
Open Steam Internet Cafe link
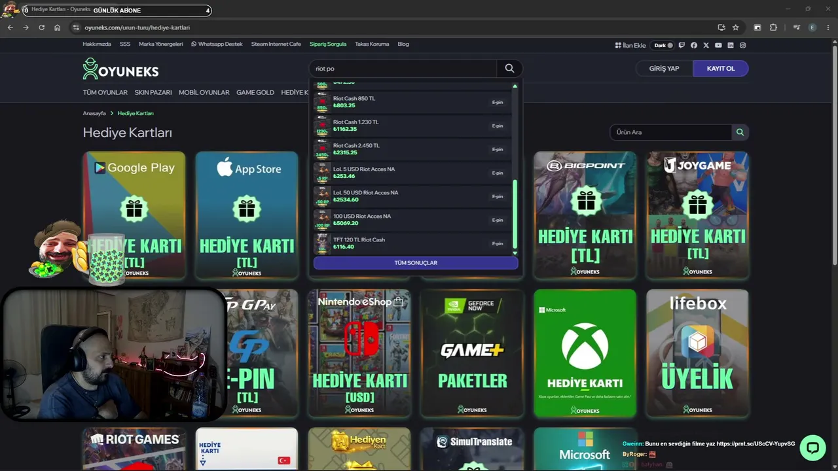tap(276, 44)
